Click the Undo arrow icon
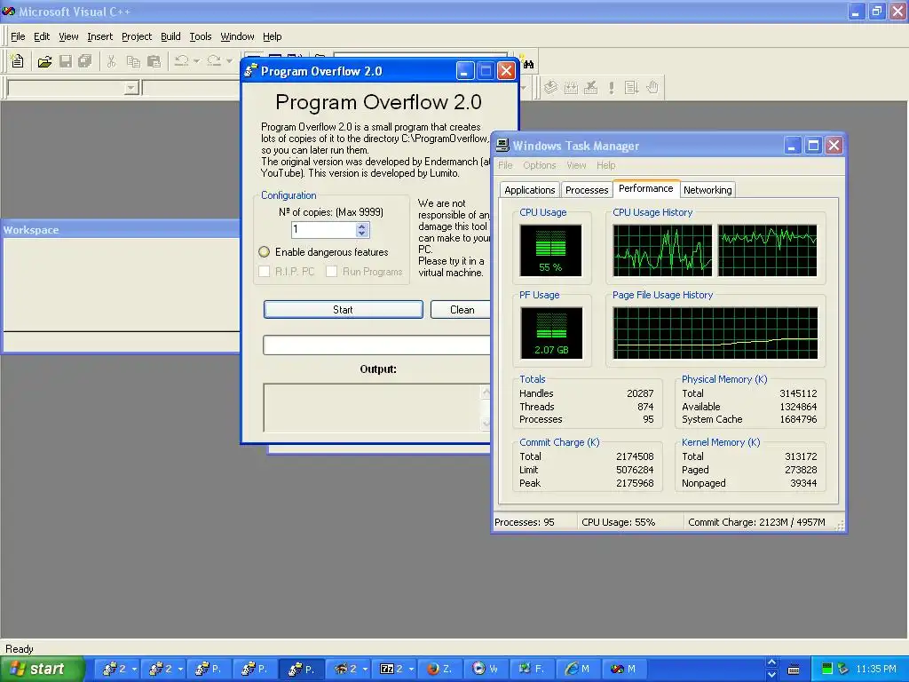This screenshot has width=909, height=682. coord(182,61)
